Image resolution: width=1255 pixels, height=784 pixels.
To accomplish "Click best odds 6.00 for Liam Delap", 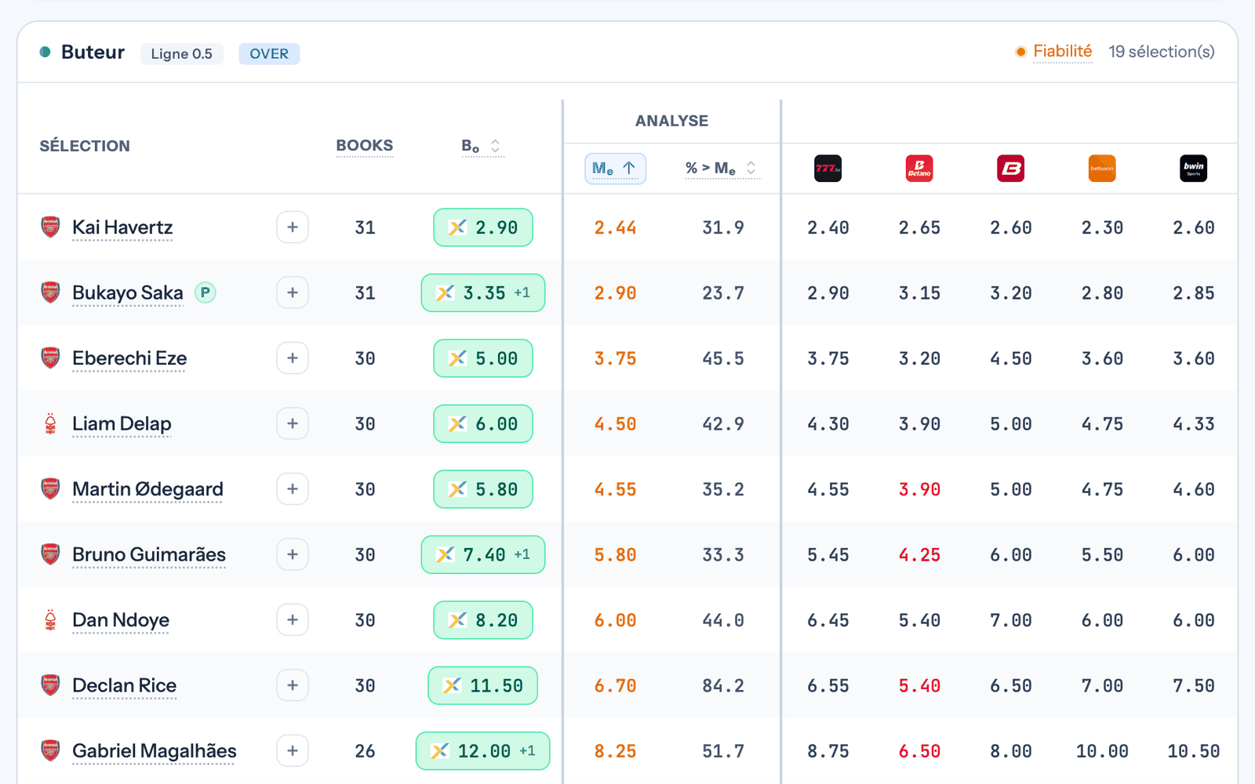I will tap(483, 423).
